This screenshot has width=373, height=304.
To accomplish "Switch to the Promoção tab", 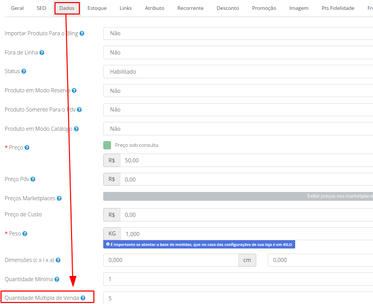I will point(264,8).
